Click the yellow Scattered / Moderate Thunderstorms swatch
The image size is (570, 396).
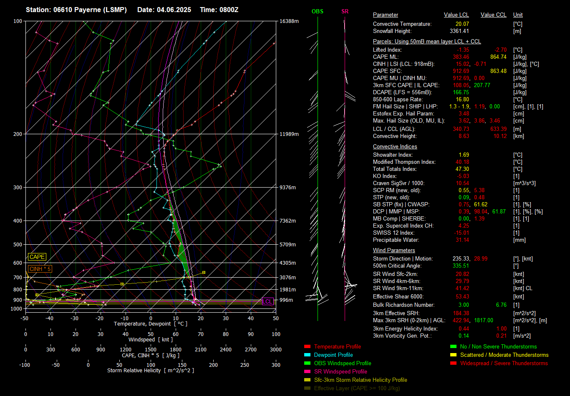coord(453,355)
